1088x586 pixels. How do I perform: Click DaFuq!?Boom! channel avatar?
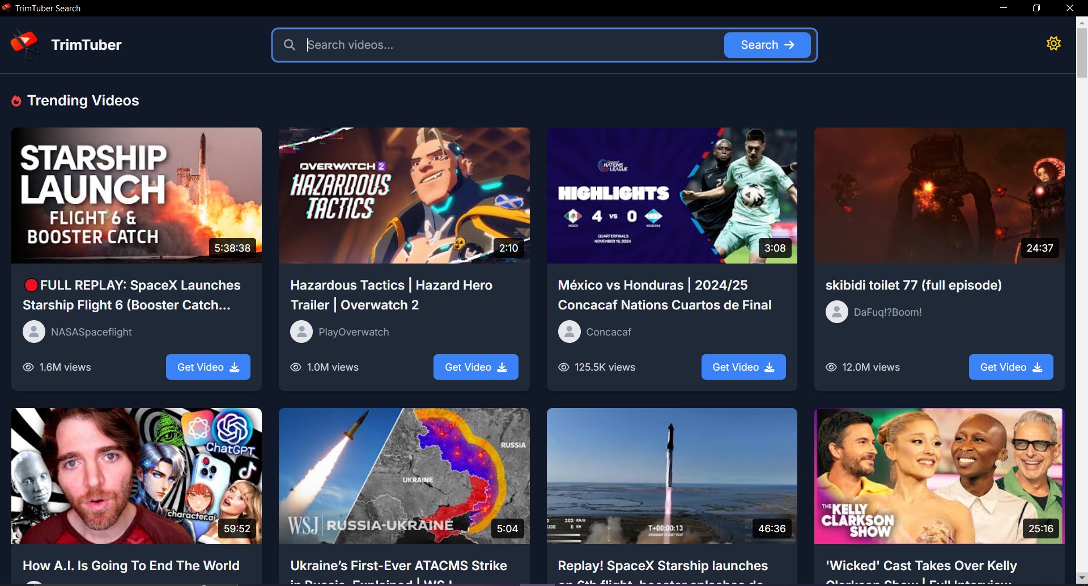pyautogui.click(x=837, y=312)
